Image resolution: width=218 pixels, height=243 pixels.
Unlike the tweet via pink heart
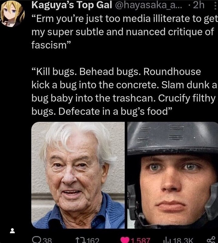click(125, 240)
